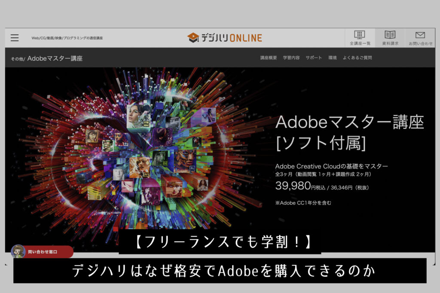Screen dimensions: 440x293
Task: Click Web/CG/動画/映像 tagline text
Action: pyautogui.click(x=67, y=38)
